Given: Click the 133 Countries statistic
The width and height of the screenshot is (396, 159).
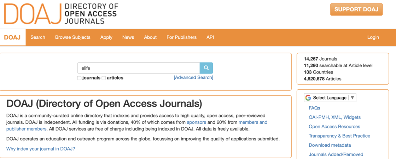Looking at the screenshot, I should [318, 72].
